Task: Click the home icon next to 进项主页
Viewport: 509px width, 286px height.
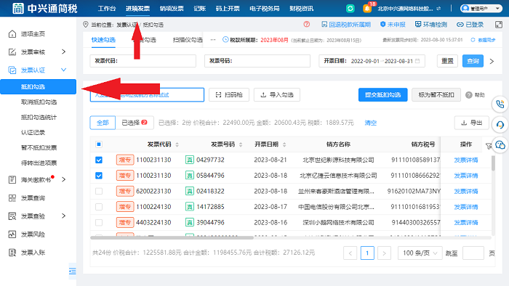Action: click(x=12, y=33)
